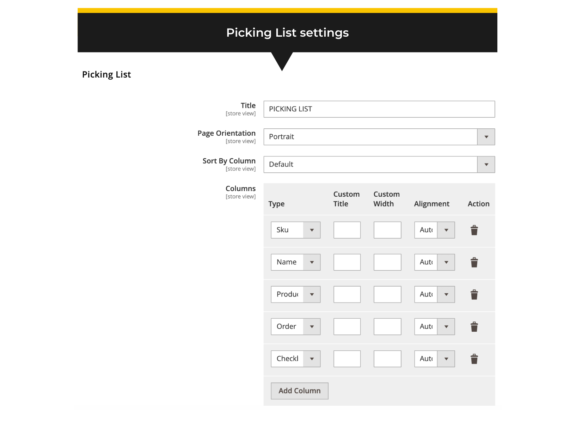Click the Add Column button
Screen dimensions: 564x423
[299, 391]
